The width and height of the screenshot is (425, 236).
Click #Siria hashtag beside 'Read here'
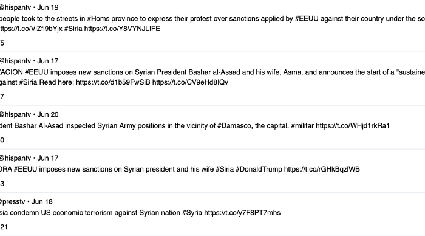click(x=28, y=82)
